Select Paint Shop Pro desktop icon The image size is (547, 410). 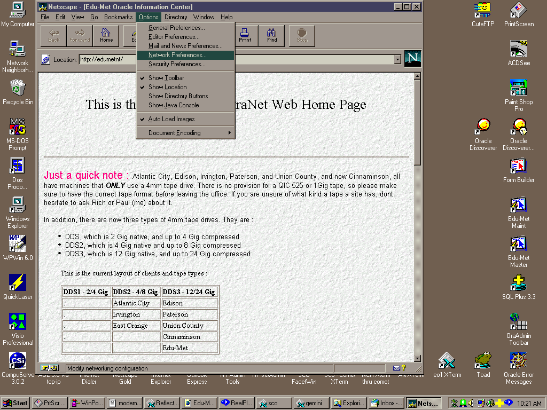[x=519, y=96]
